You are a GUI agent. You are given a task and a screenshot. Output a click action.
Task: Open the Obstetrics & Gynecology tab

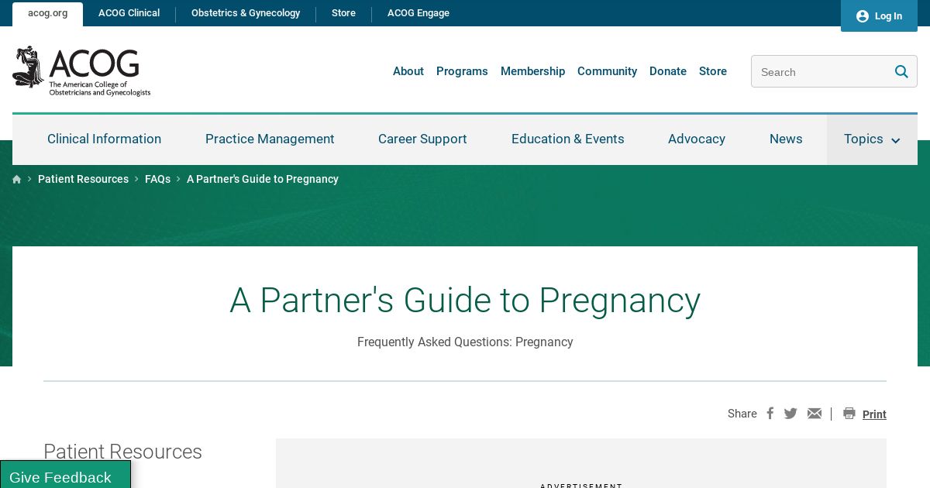(246, 13)
